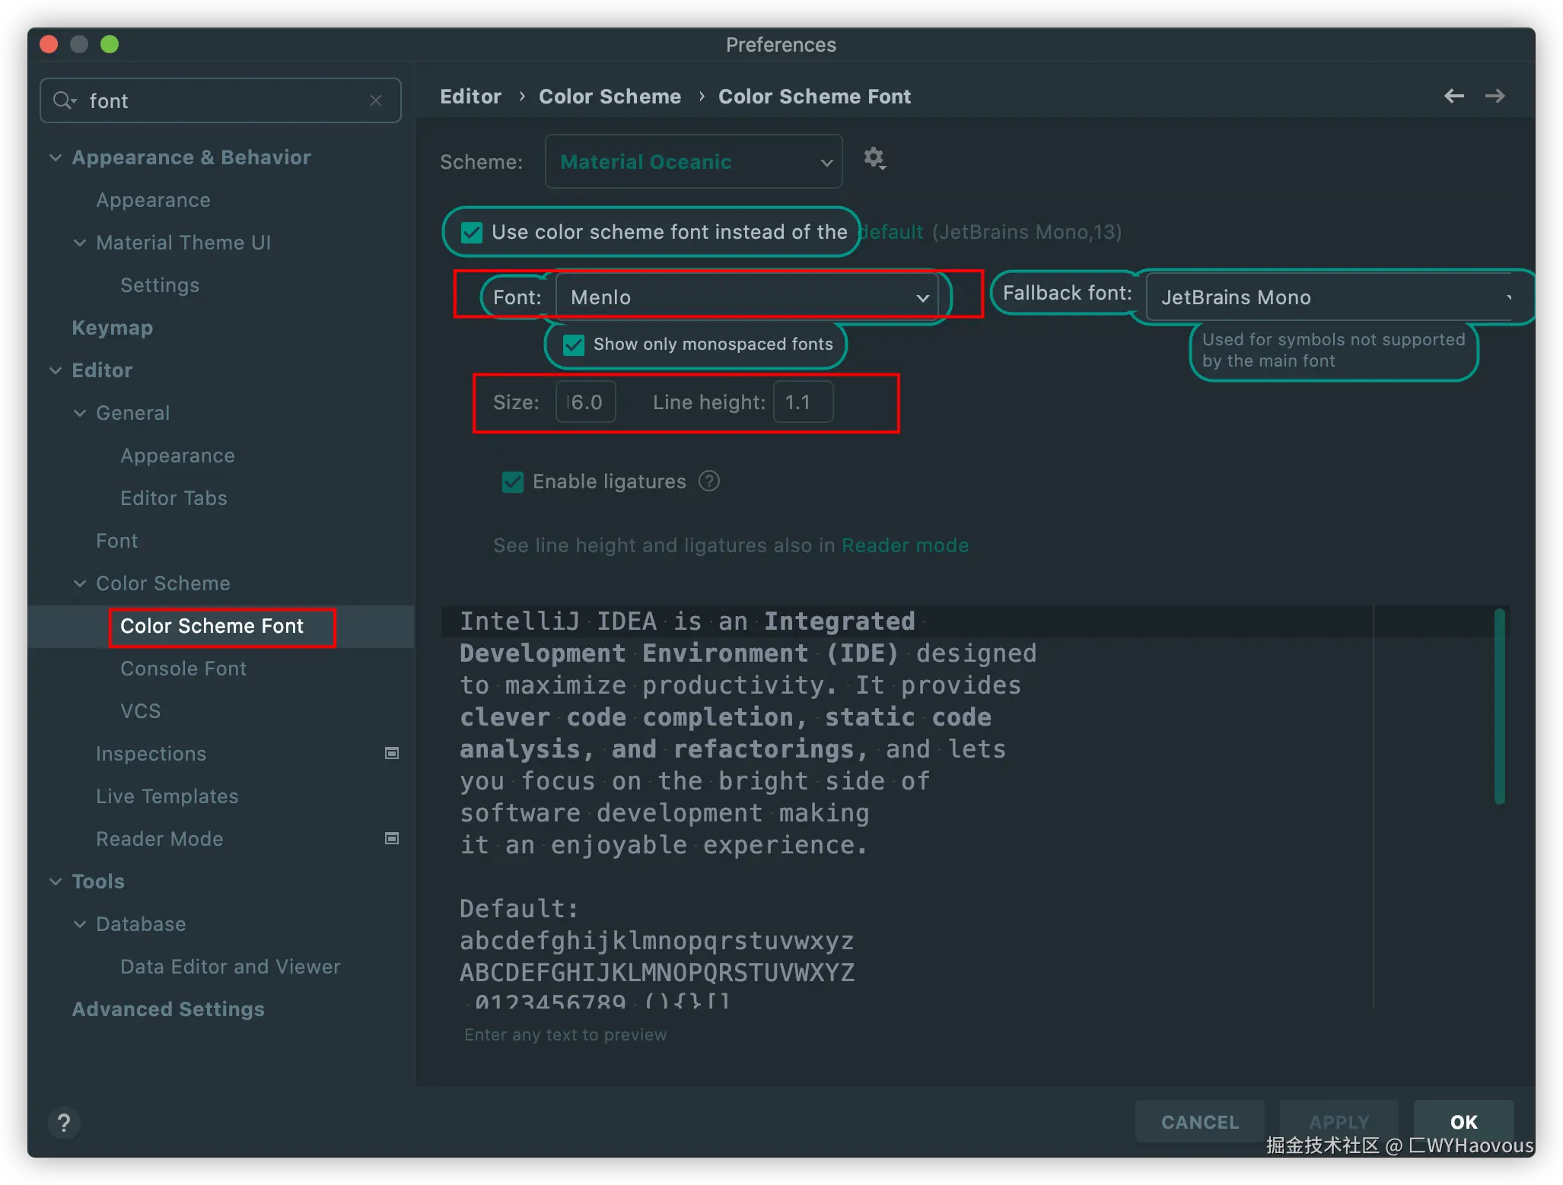
Task: Click the forward navigation arrow
Action: [1495, 96]
